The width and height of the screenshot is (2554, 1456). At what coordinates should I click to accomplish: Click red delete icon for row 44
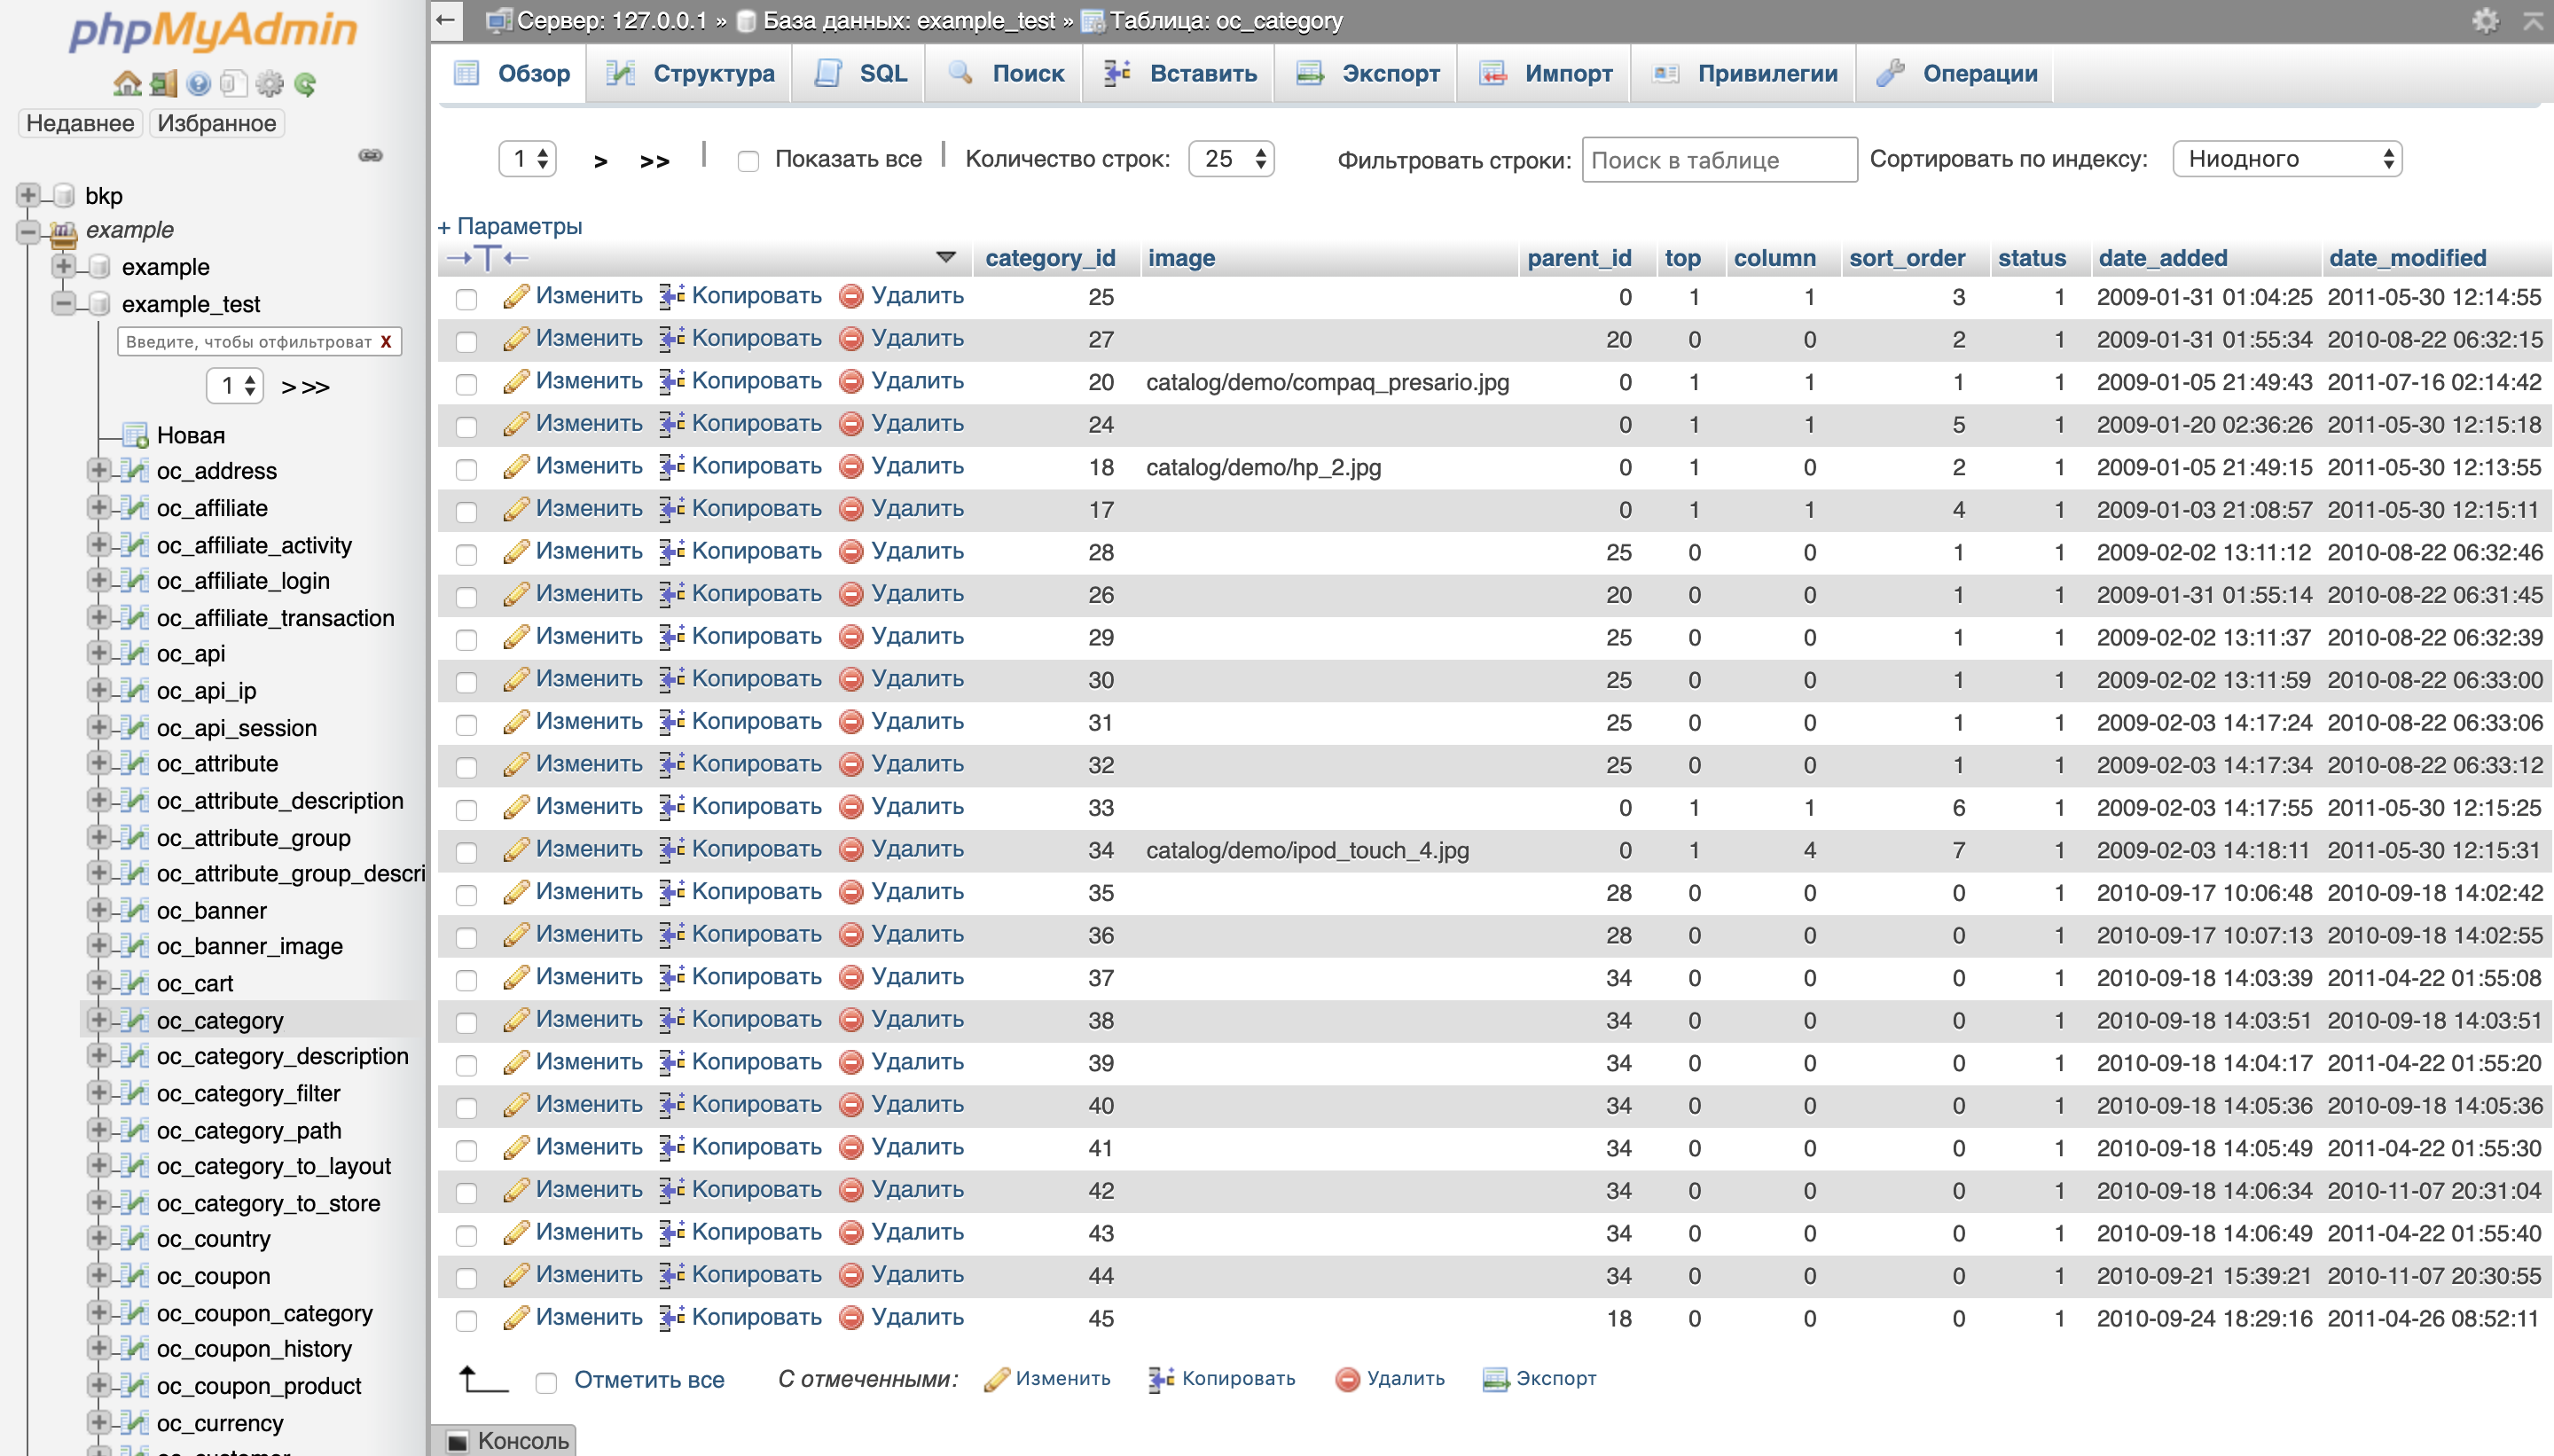851,1275
